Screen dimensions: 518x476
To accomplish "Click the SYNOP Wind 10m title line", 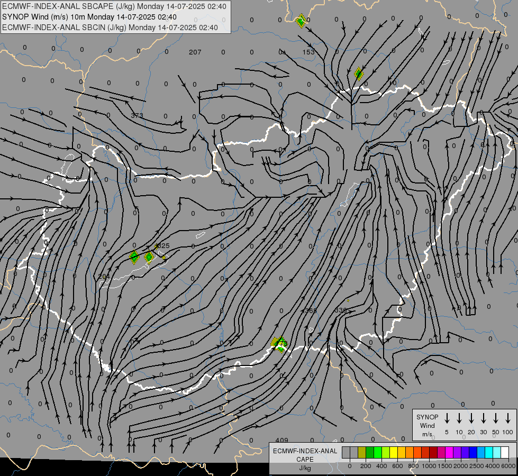I will pos(89,17).
